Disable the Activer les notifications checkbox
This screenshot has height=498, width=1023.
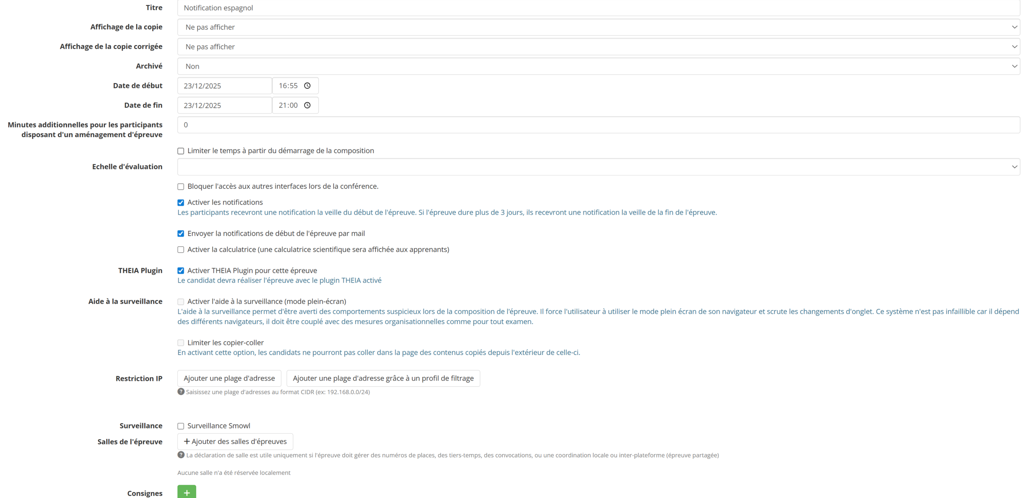(181, 203)
